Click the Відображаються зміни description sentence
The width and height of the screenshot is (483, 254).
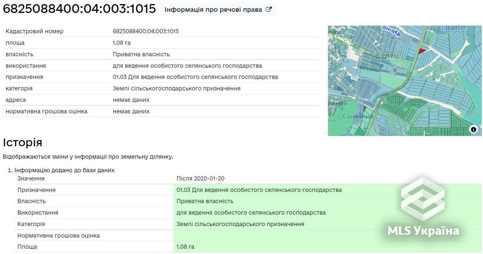88,157
